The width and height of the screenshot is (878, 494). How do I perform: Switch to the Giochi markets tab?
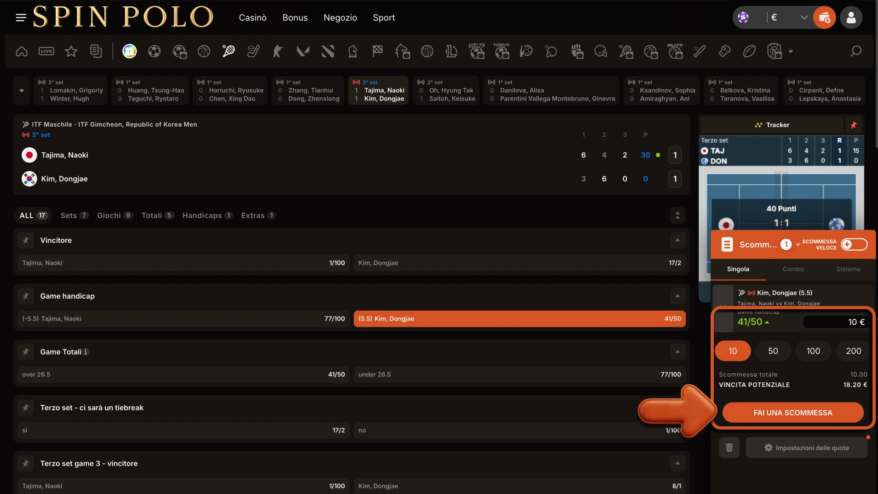tap(115, 215)
